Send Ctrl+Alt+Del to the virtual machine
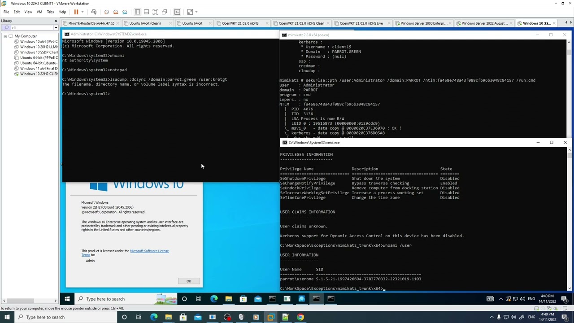The image size is (574, 323). [94, 12]
